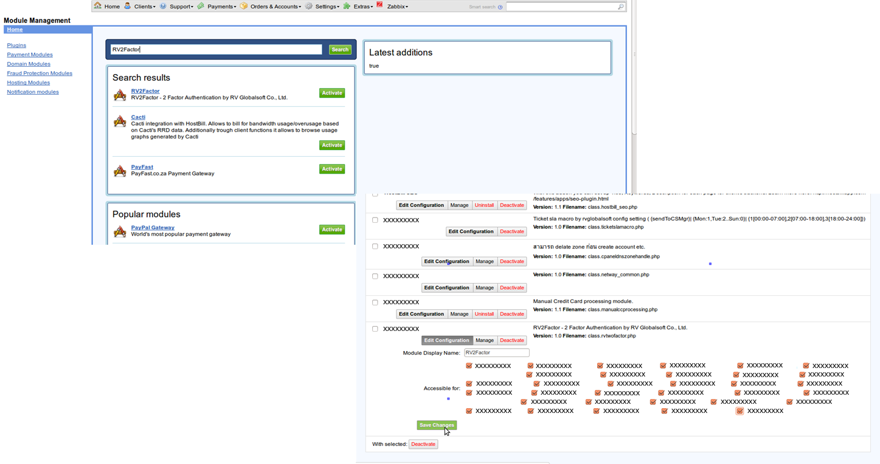880x464 pixels.
Task: Open the PayFast module title link
Action: click(x=142, y=167)
